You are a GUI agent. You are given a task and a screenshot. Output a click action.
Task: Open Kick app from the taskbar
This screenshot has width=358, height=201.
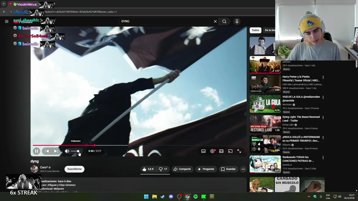pos(204,197)
